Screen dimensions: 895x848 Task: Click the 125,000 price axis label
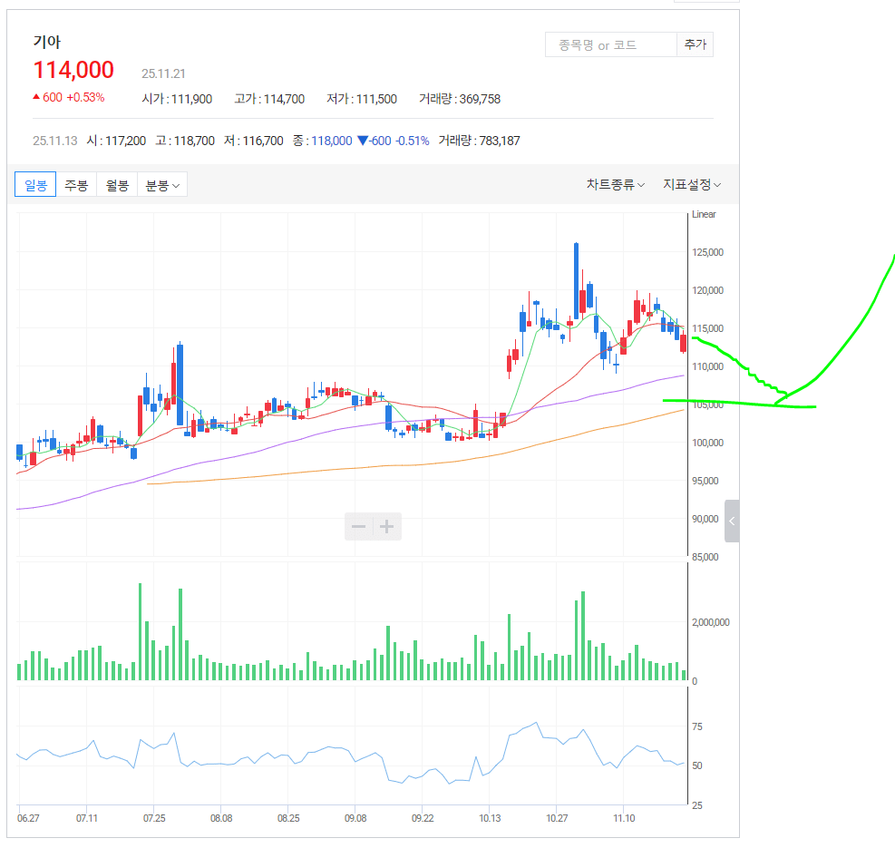coord(708,252)
